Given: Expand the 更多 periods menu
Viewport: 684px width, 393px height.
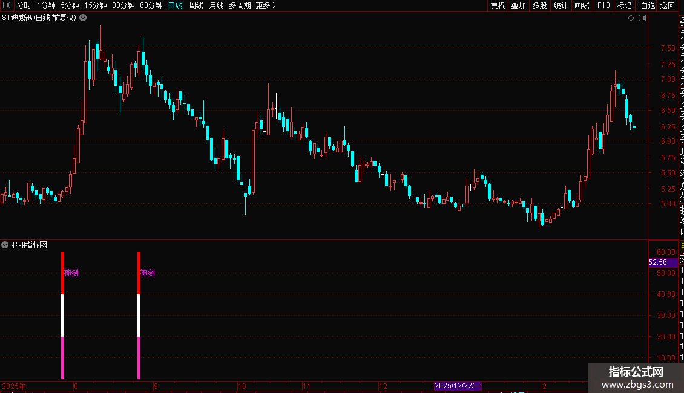Looking at the screenshot, I should tap(266, 5).
